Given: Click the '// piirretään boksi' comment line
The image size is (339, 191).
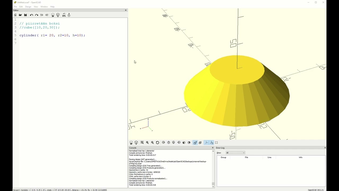Looking at the screenshot, I should (x=39, y=24).
